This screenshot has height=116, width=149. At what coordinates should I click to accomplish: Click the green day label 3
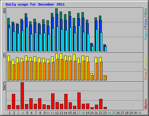point(18,113)
